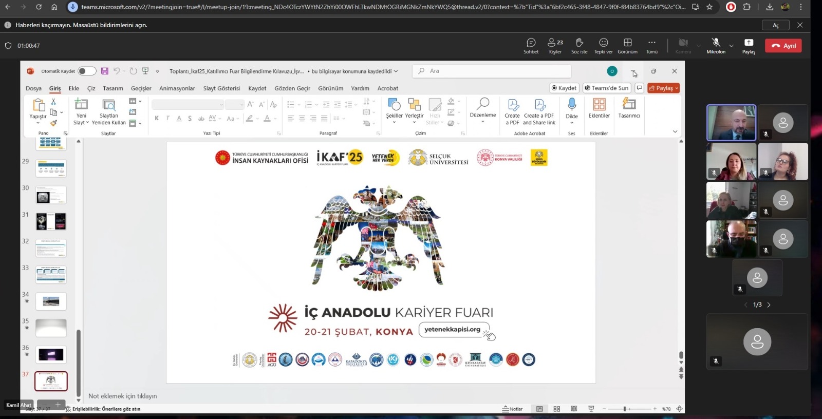Click the Teams'de Sun button
Viewport: 822px width, 419px height.
coord(607,88)
